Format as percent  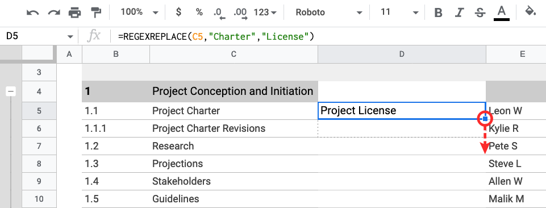pyautogui.click(x=199, y=13)
